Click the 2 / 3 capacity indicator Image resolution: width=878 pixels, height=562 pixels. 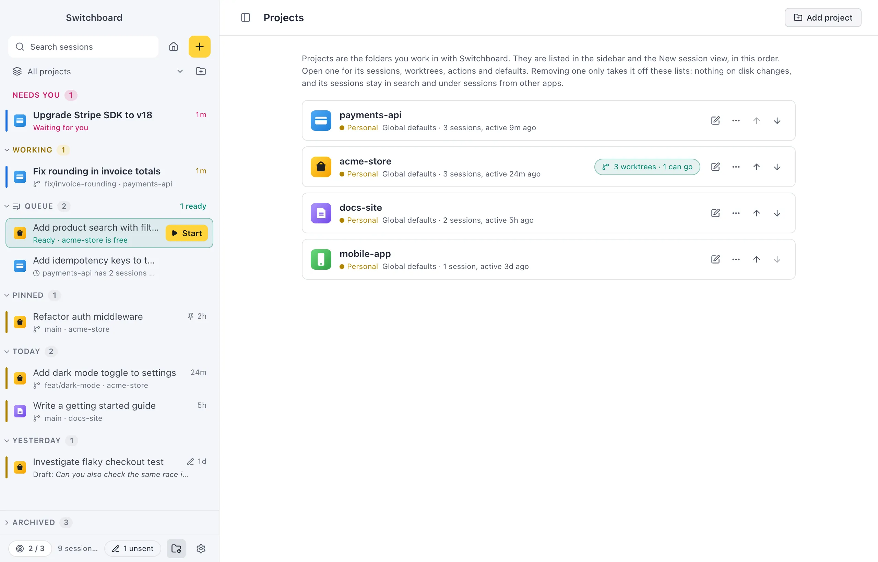(x=30, y=549)
